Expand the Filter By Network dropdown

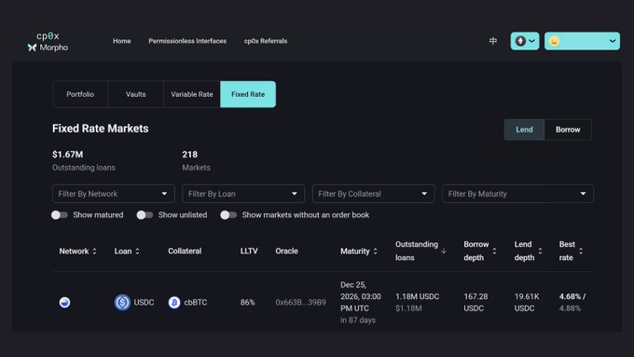(113, 194)
